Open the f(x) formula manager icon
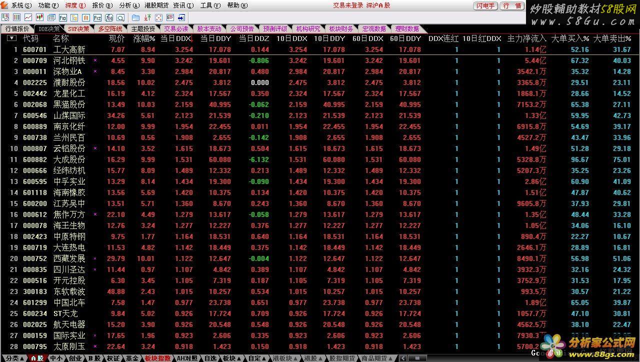The width and height of the screenshot is (640, 362). tap(109, 18)
